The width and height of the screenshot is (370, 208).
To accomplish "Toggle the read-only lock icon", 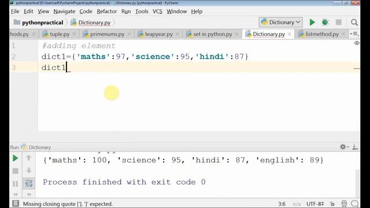I will (x=332, y=204).
